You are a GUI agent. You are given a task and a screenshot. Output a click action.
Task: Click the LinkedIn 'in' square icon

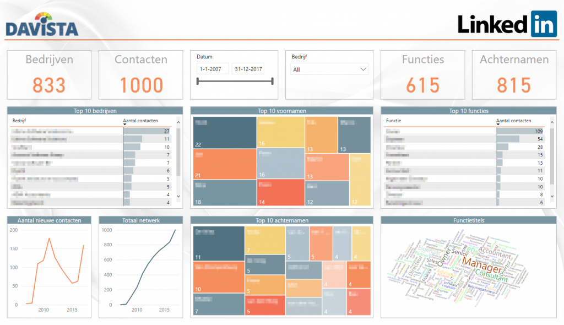click(x=543, y=24)
